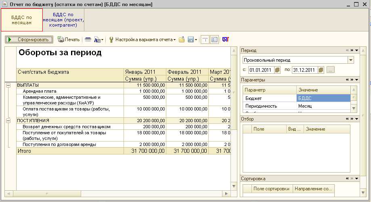Open the Произвольный период combo box arrow
Screen dimensions: 371x202
[351, 60]
